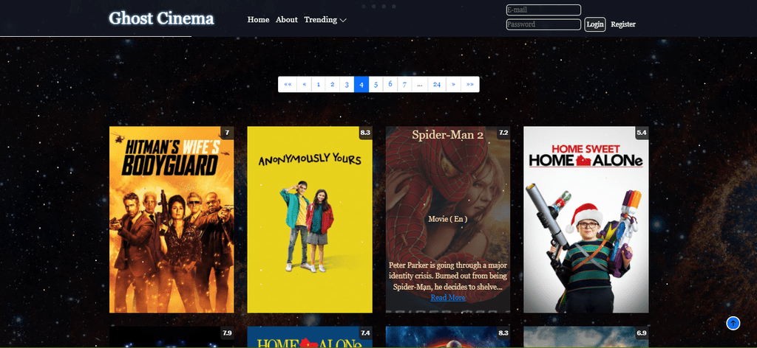The width and height of the screenshot is (757, 348).
Task: Open Anonymously Yours movie poster
Action: coord(310,220)
